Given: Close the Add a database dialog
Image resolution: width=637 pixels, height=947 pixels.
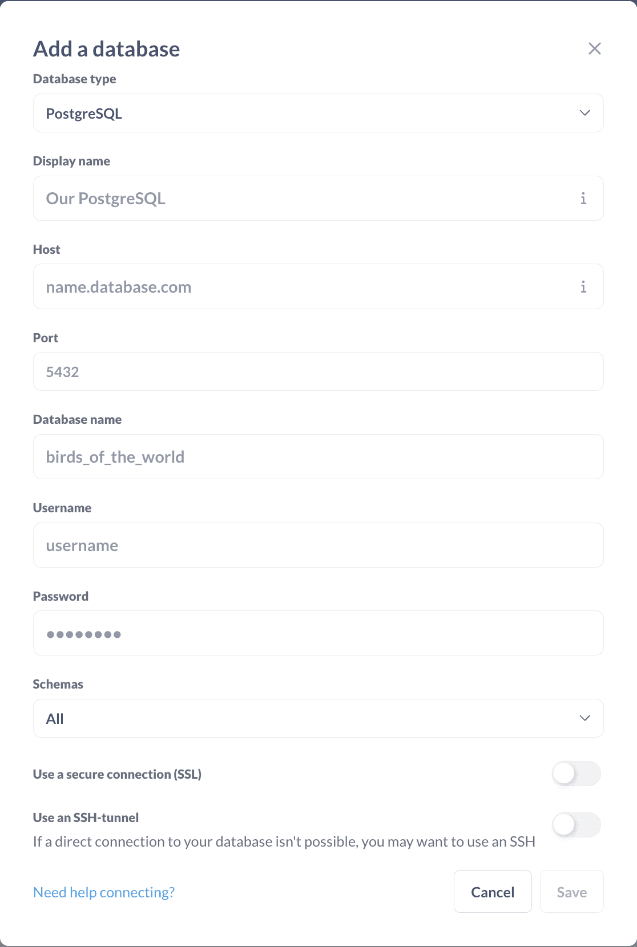Looking at the screenshot, I should point(594,49).
